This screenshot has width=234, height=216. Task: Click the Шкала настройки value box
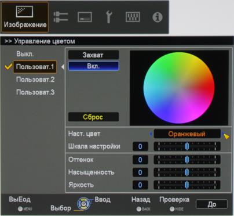click(x=140, y=146)
